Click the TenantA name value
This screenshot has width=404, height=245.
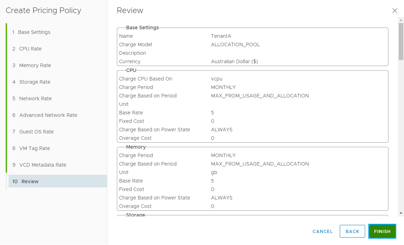pos(221,36)
